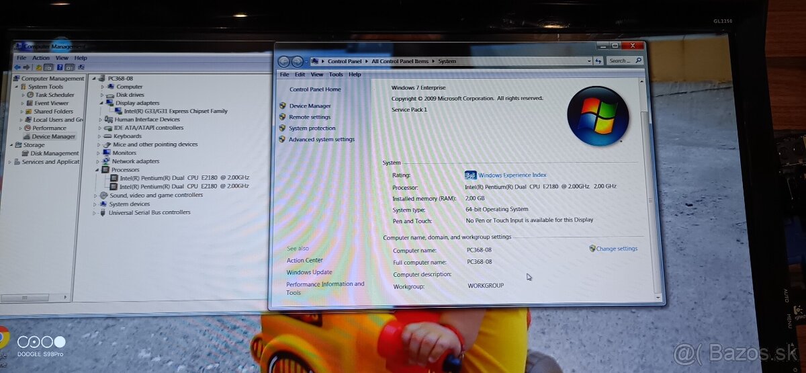This screenshot has height=373, width=806.
Task: Click the Help icon in Computer Management toolbar
Action: pos(60,67)
